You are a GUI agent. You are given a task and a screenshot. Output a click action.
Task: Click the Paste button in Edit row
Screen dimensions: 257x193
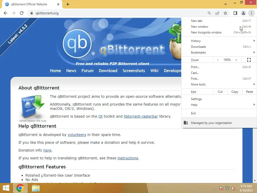coord(249,92)
